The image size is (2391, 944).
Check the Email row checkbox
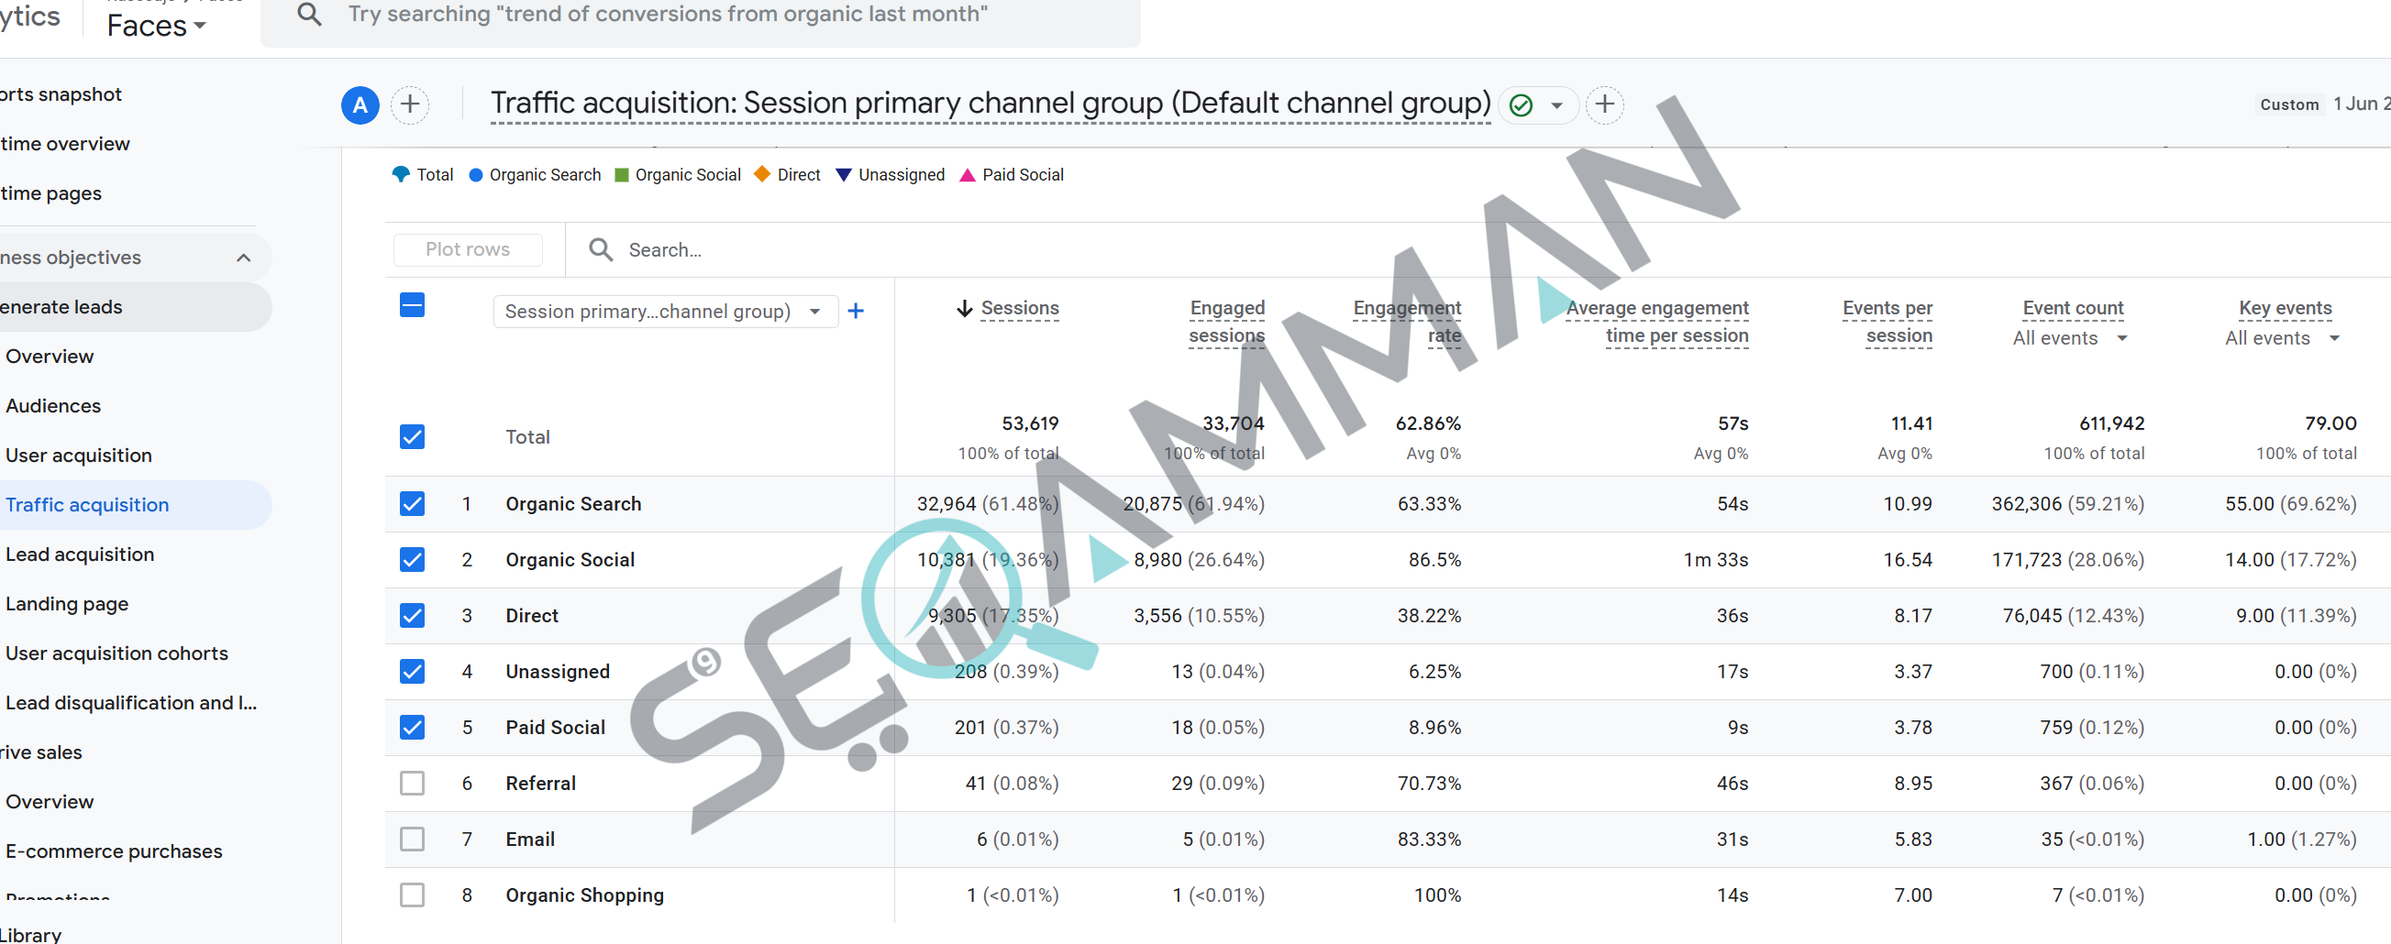pyautogui.click(x=412, y=839)
